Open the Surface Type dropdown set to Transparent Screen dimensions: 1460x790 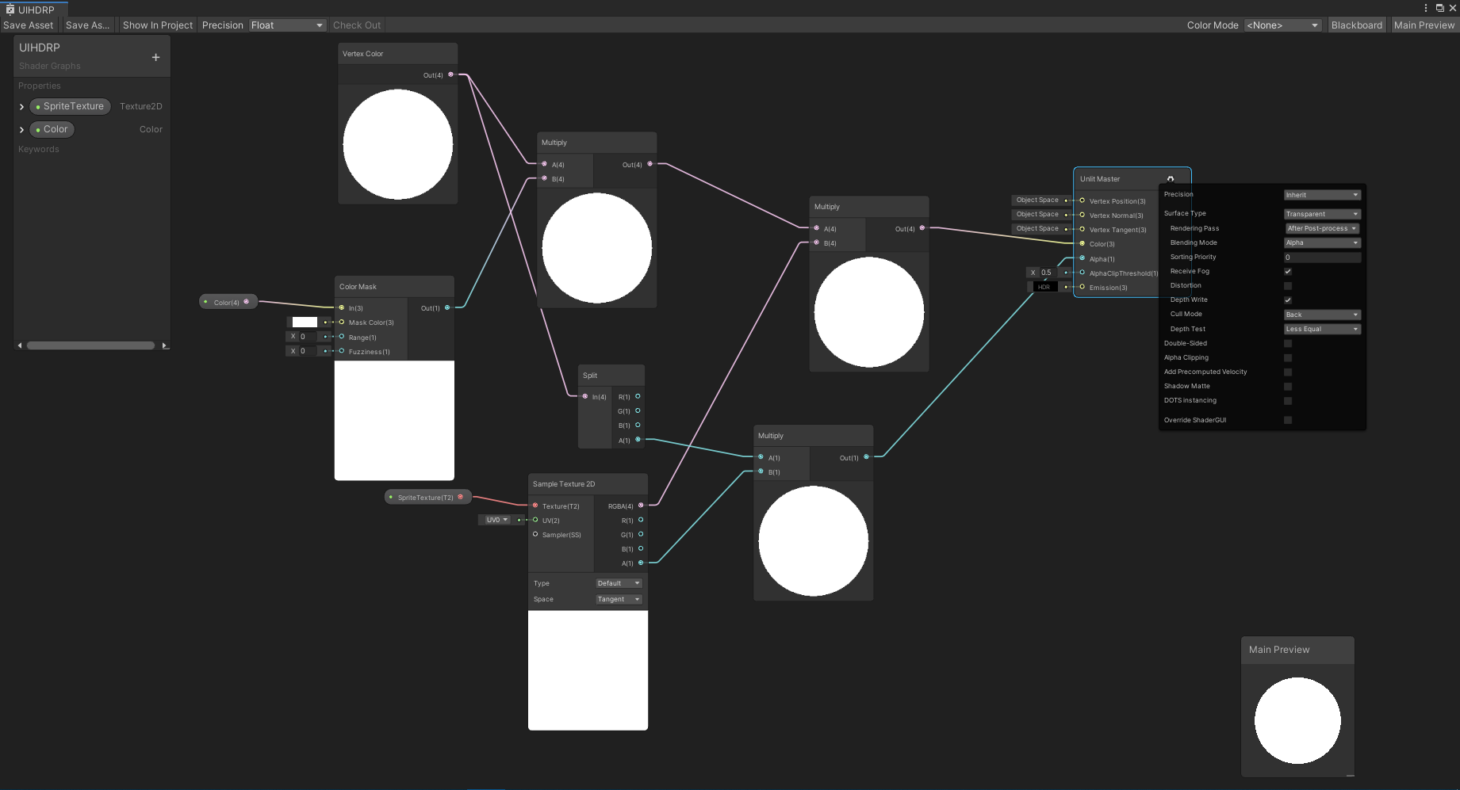point(1321,213)
